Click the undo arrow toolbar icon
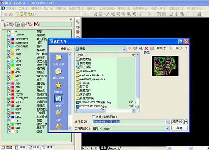Image resolution: width=209 pixels, height=150 pixels. pos(141,14)
